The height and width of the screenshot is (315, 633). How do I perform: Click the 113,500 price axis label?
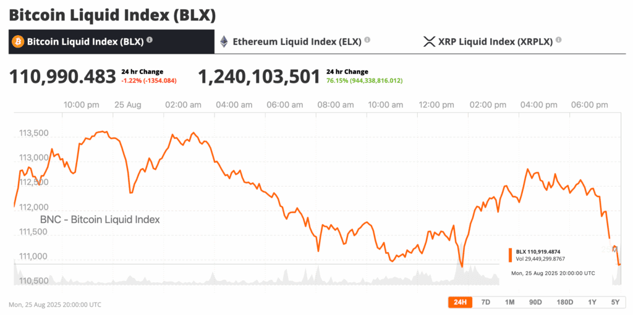(x=34, y=133)
